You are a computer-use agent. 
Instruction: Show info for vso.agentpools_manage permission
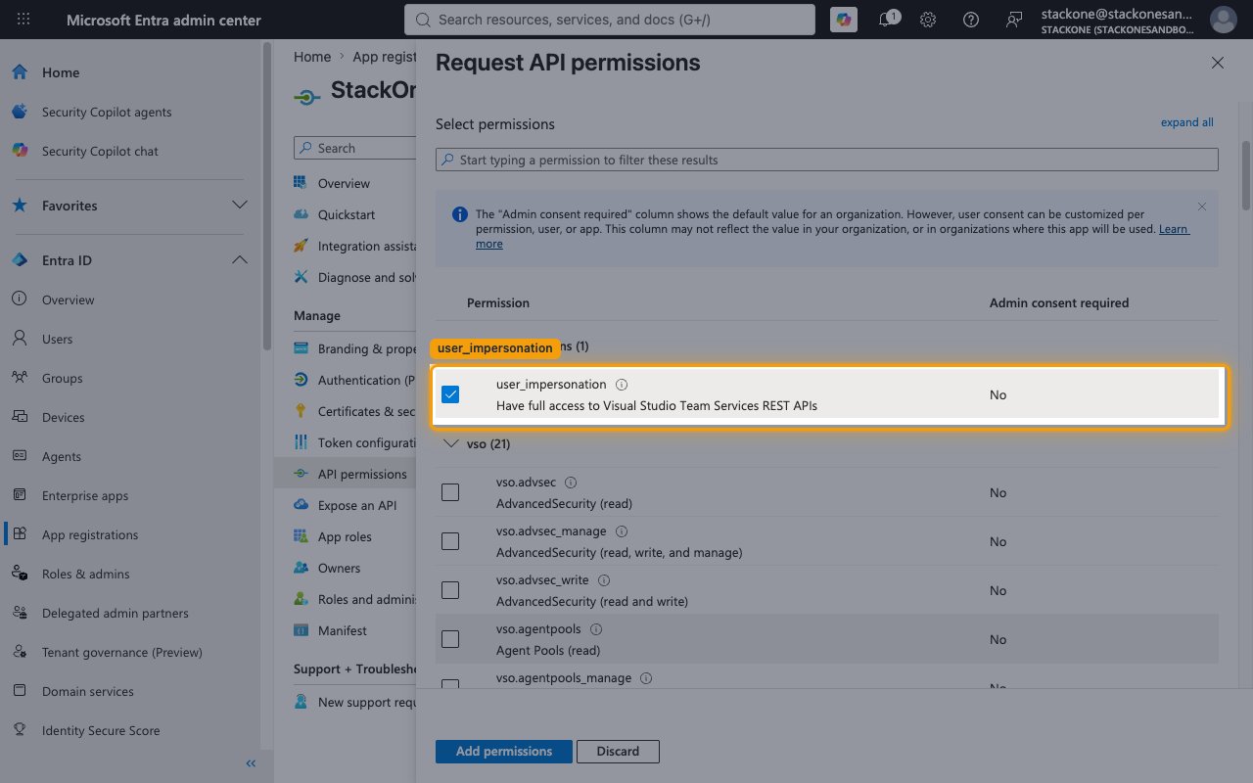point(646,678)
